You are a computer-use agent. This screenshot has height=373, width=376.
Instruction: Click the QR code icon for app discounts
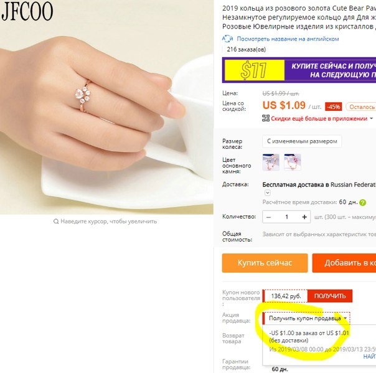[266, 118]
